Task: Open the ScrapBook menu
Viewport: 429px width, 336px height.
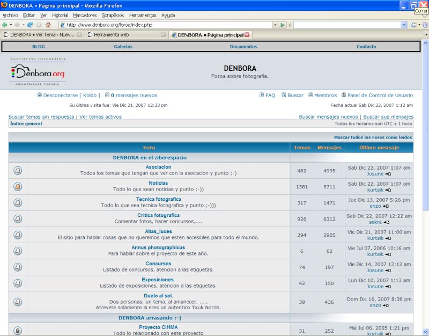Action: coord(113,16)
